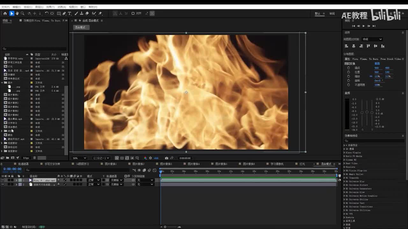Switch to the 图片替换3 timeline tab
Image resolution: width=408 pixels, height=229 pixels.
166,164
